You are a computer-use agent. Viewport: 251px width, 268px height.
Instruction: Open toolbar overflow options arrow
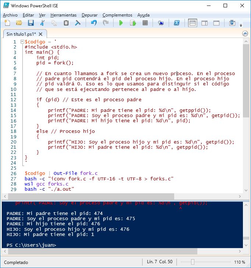(x=241, y=25)
